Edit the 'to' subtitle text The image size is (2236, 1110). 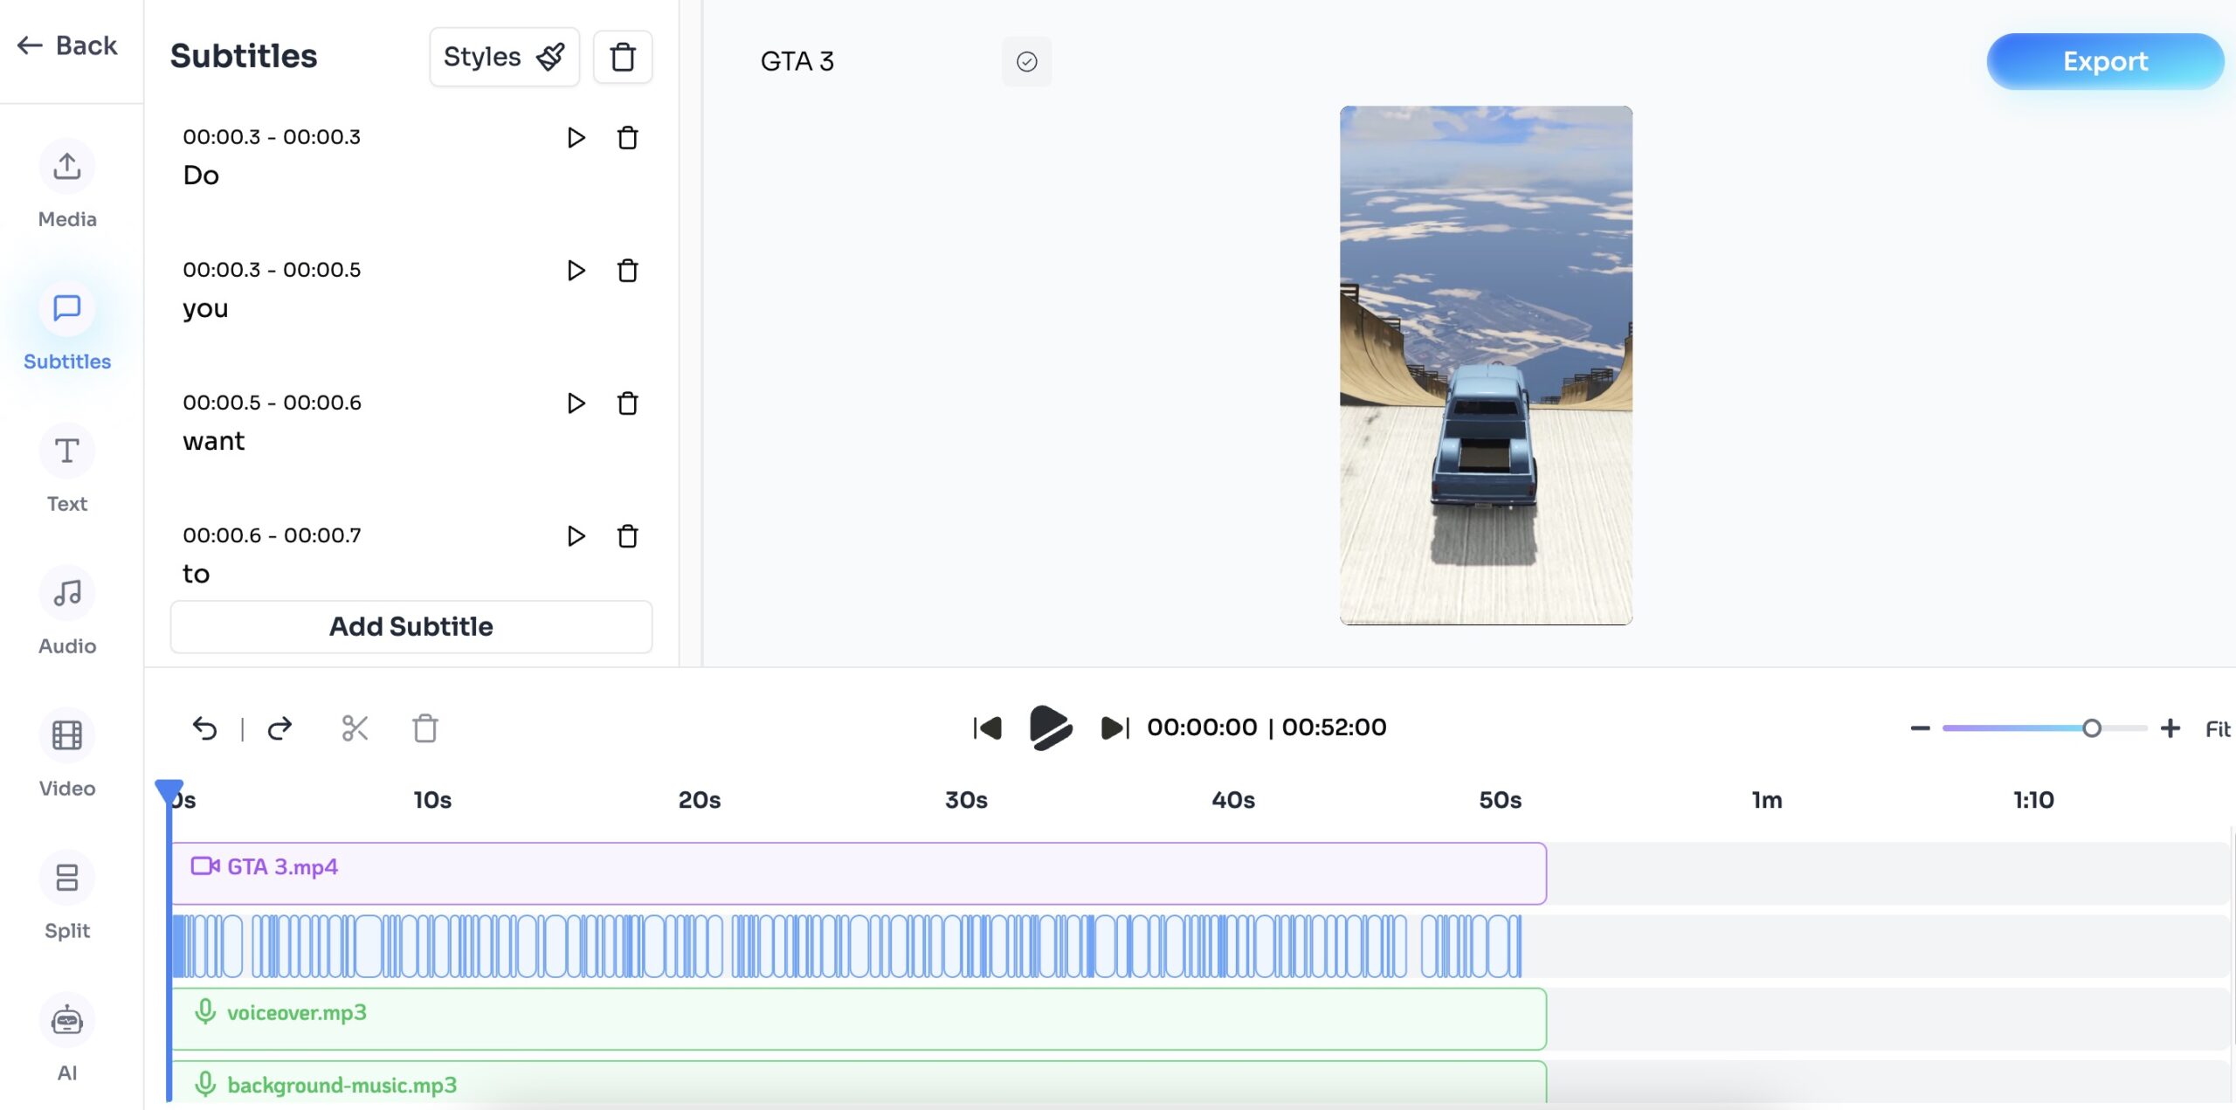[x=196, y=574]
